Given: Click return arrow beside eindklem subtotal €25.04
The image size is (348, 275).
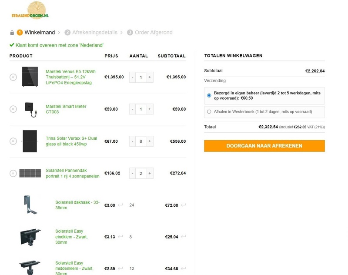Looking at the screenshot, I should click(x=183, y=237).
